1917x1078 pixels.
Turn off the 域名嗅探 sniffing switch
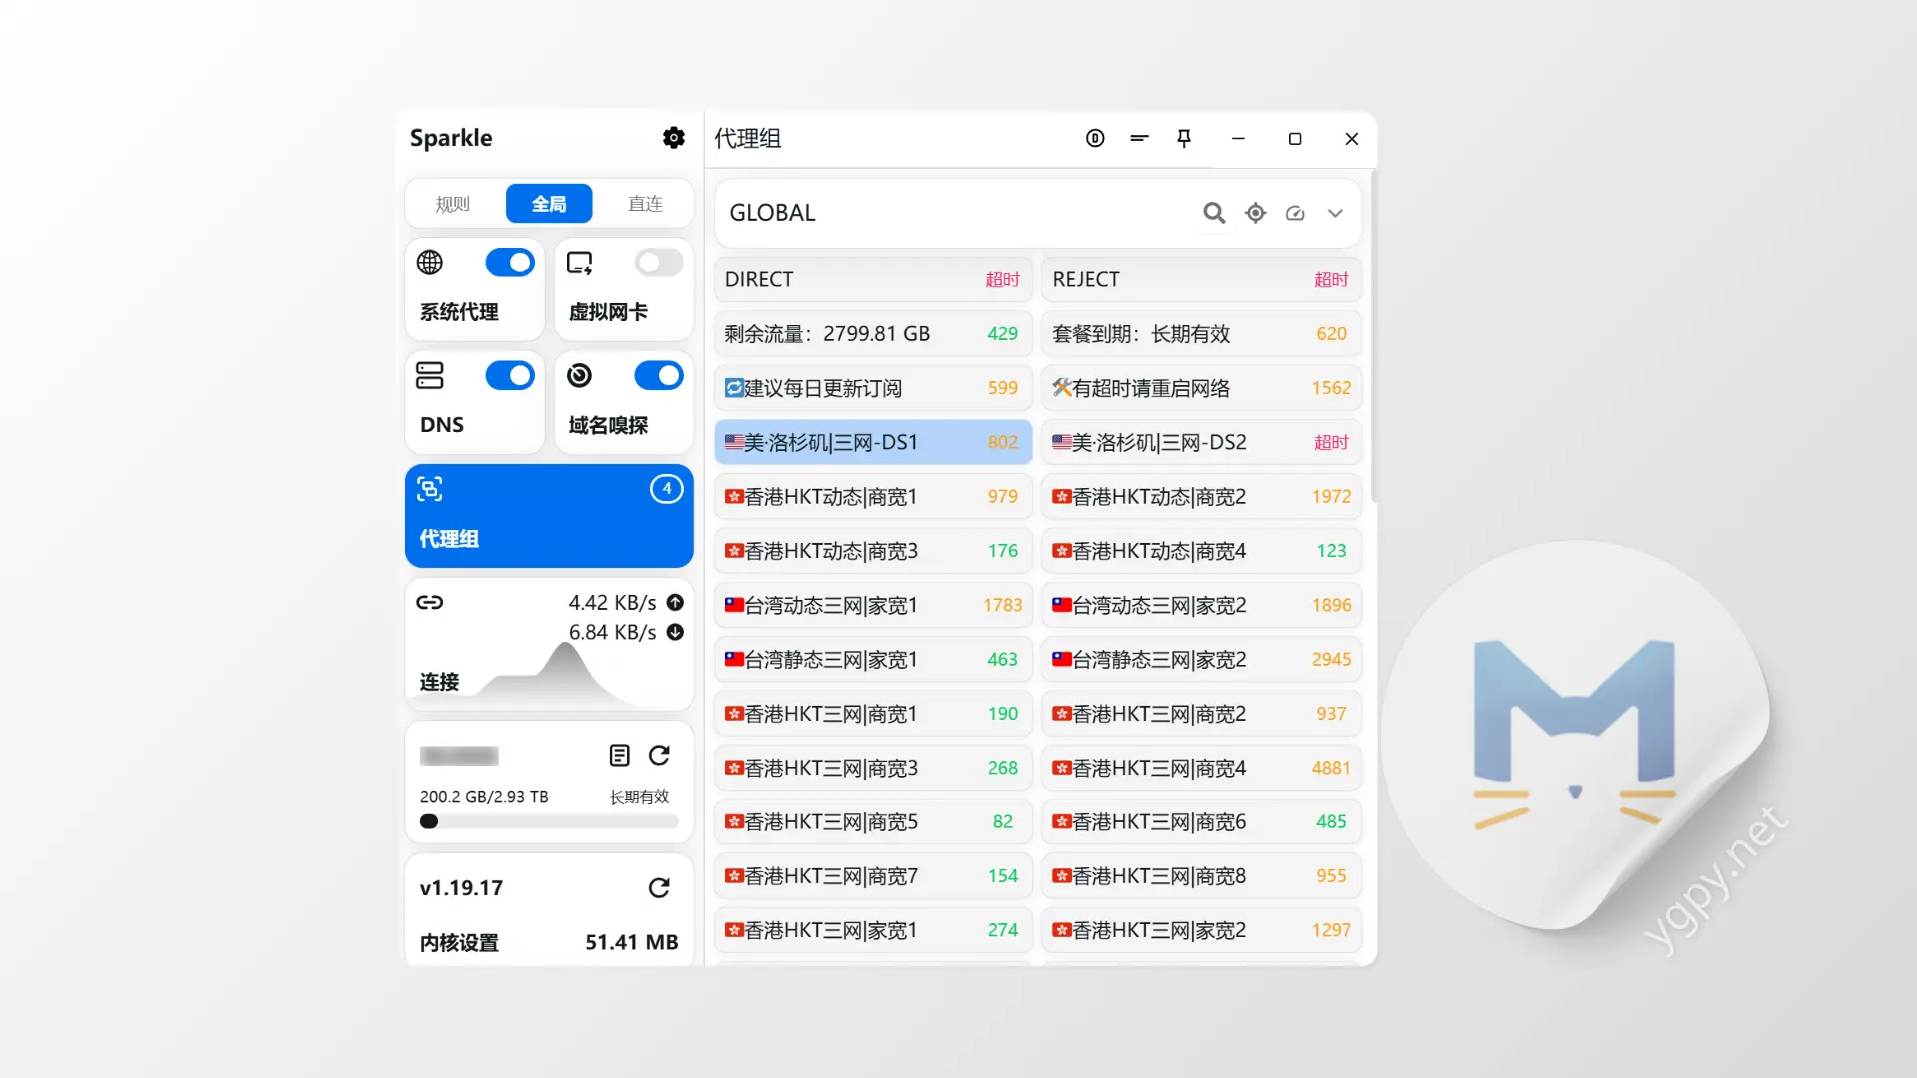click(659, 376)
